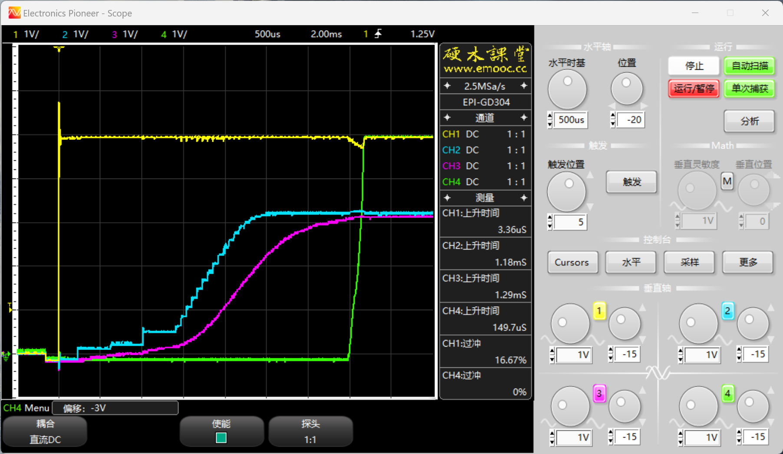This screenshot has width=783, height=454.
Task: Toggle the 使能 enable checkbox
Action: click(221, 438)
